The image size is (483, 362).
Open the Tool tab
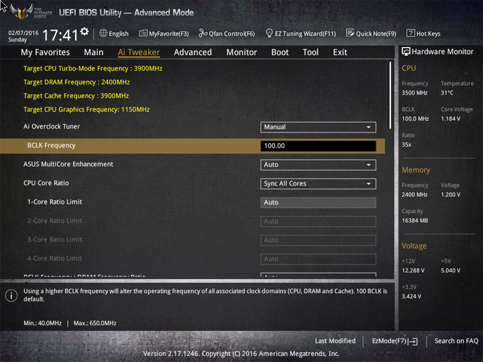pyautogui.click(x=311, y=52)
